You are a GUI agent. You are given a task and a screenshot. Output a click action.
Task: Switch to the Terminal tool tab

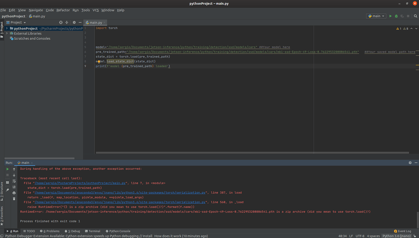tap(93, 231)
